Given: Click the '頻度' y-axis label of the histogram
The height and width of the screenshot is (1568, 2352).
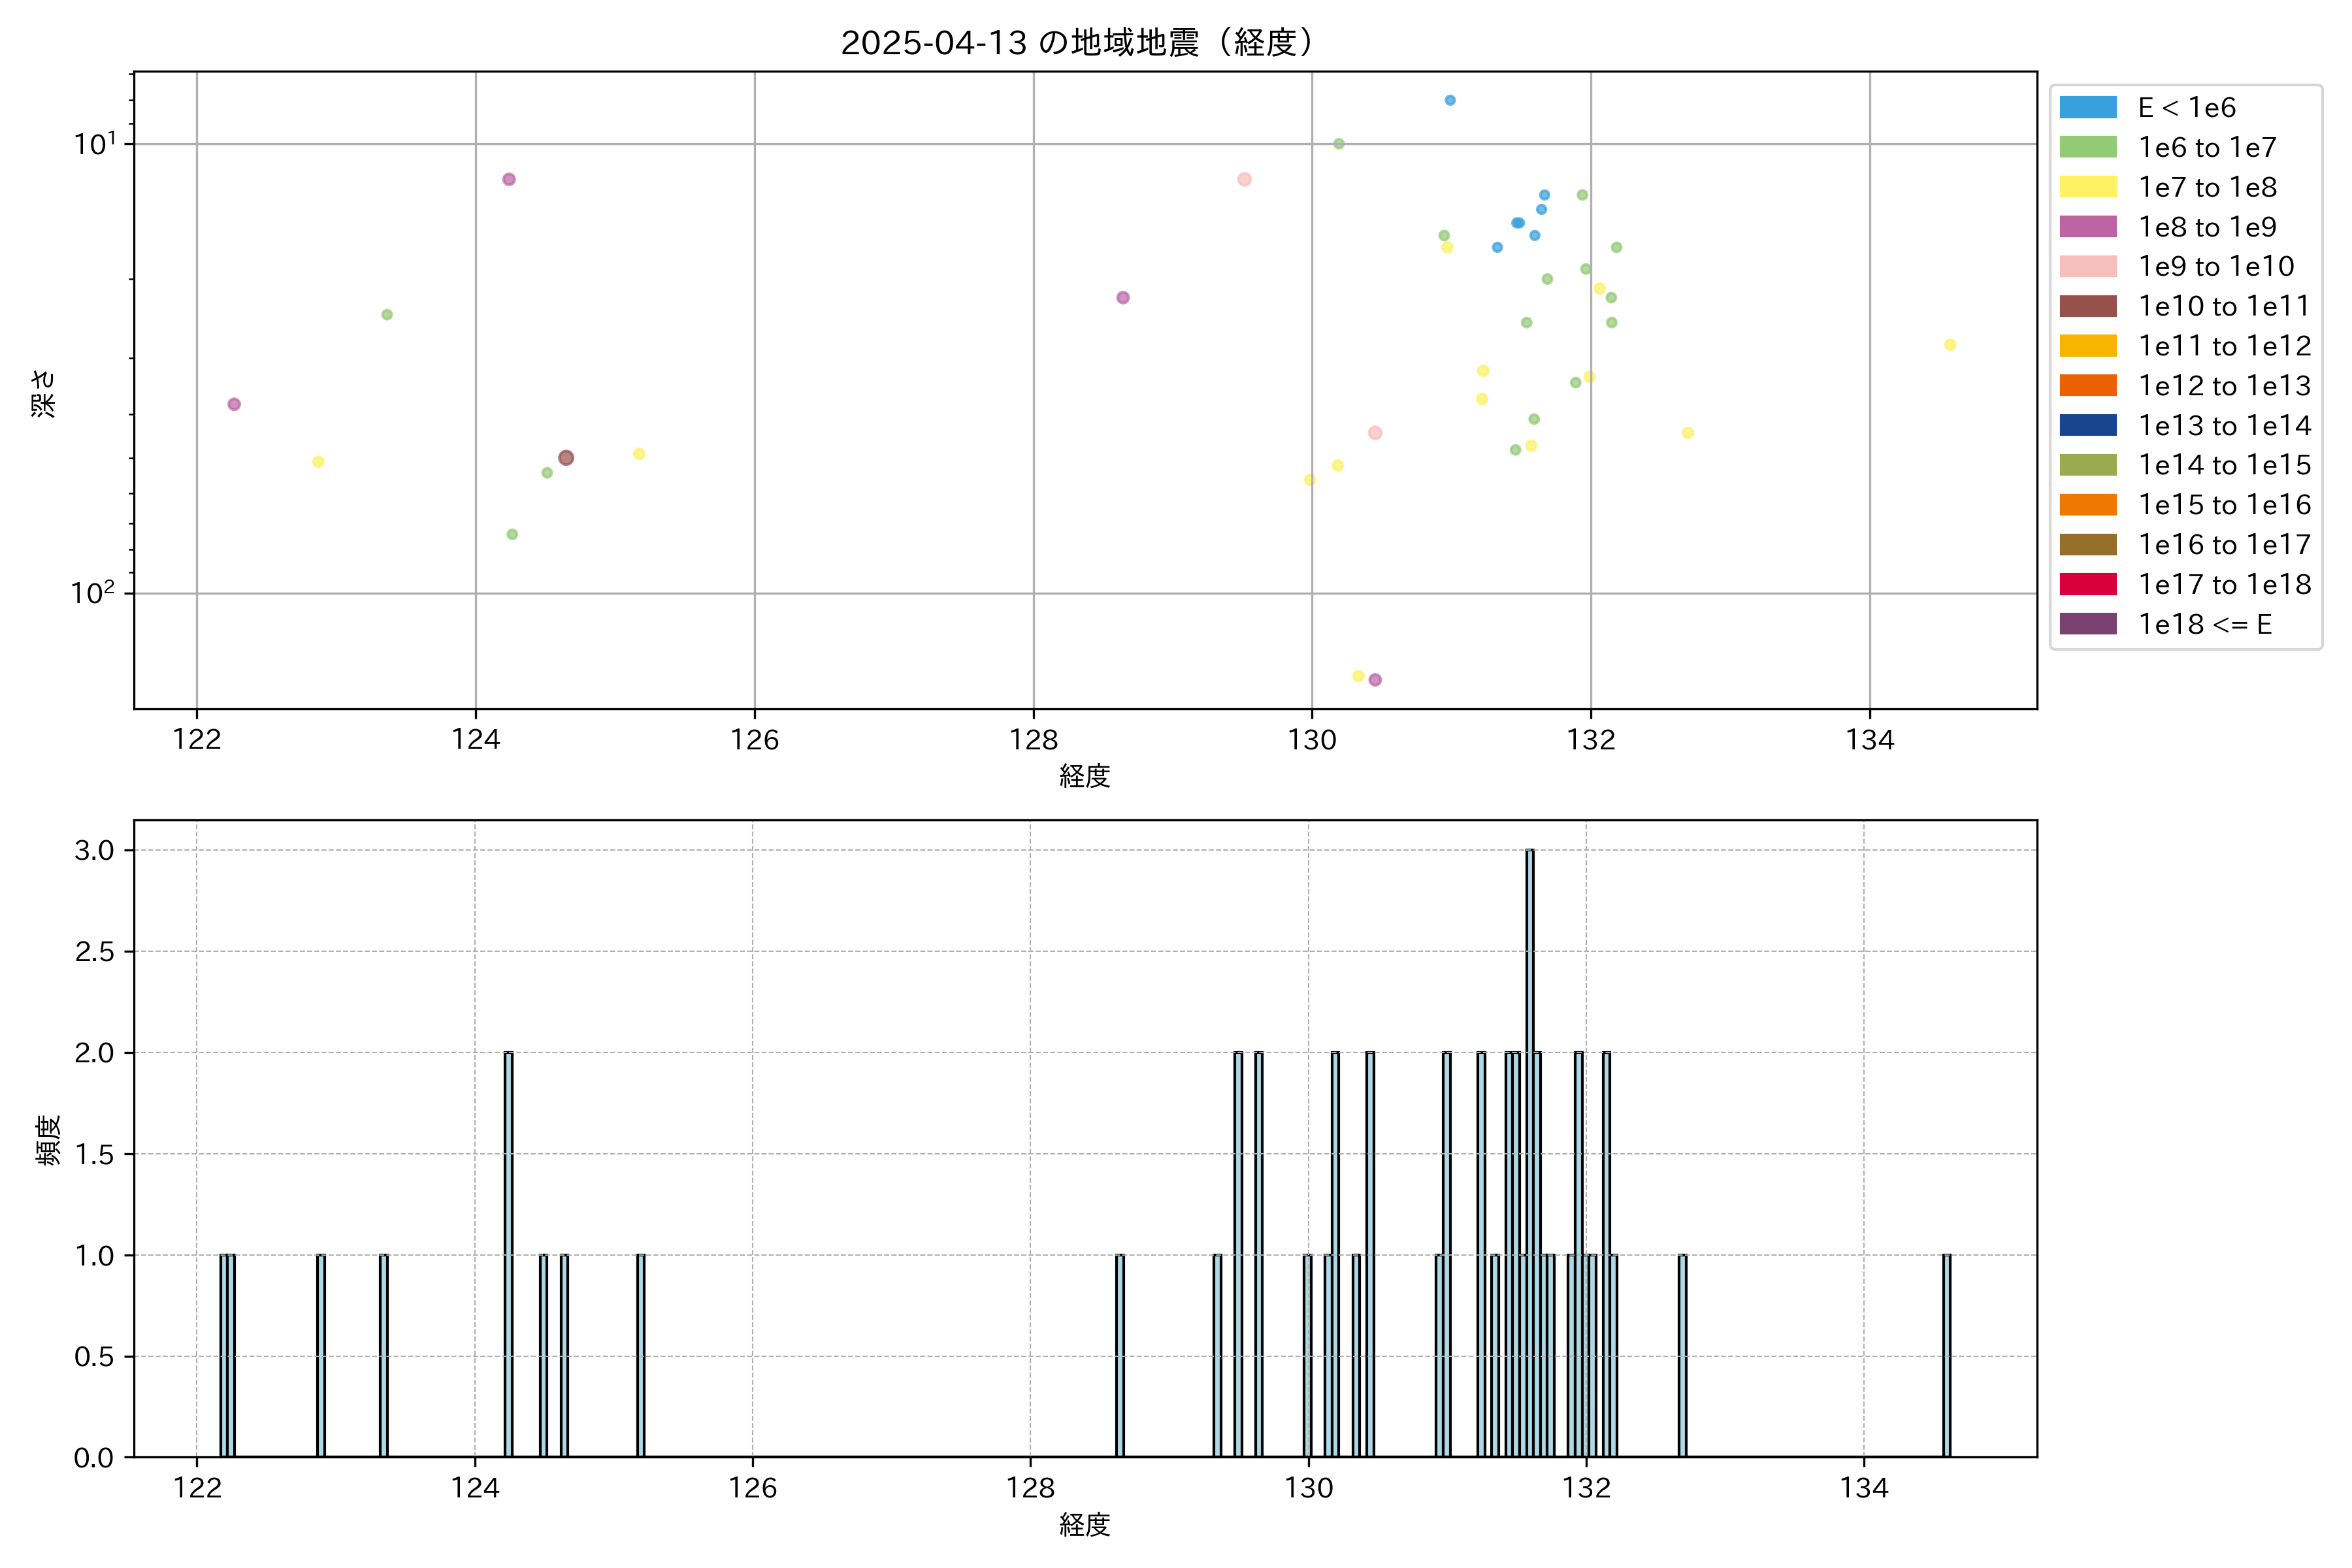Looking at the screenshot, I should tap(48, 1140).
